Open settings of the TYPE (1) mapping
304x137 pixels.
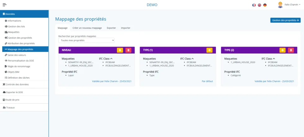coord(209,50)
